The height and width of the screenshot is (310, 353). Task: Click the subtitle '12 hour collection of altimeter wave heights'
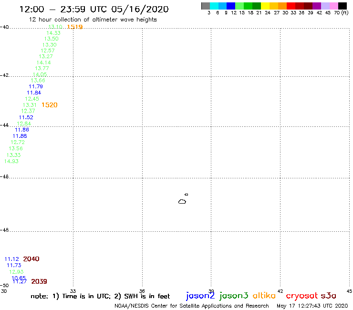pos(93,20)
